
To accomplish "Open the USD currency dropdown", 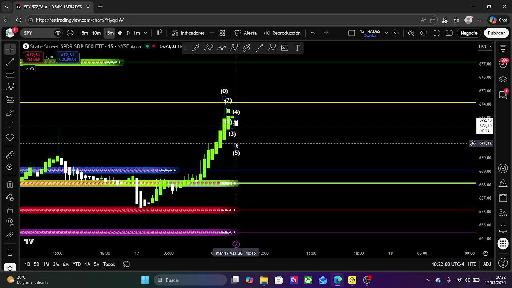I will (485, 47).
